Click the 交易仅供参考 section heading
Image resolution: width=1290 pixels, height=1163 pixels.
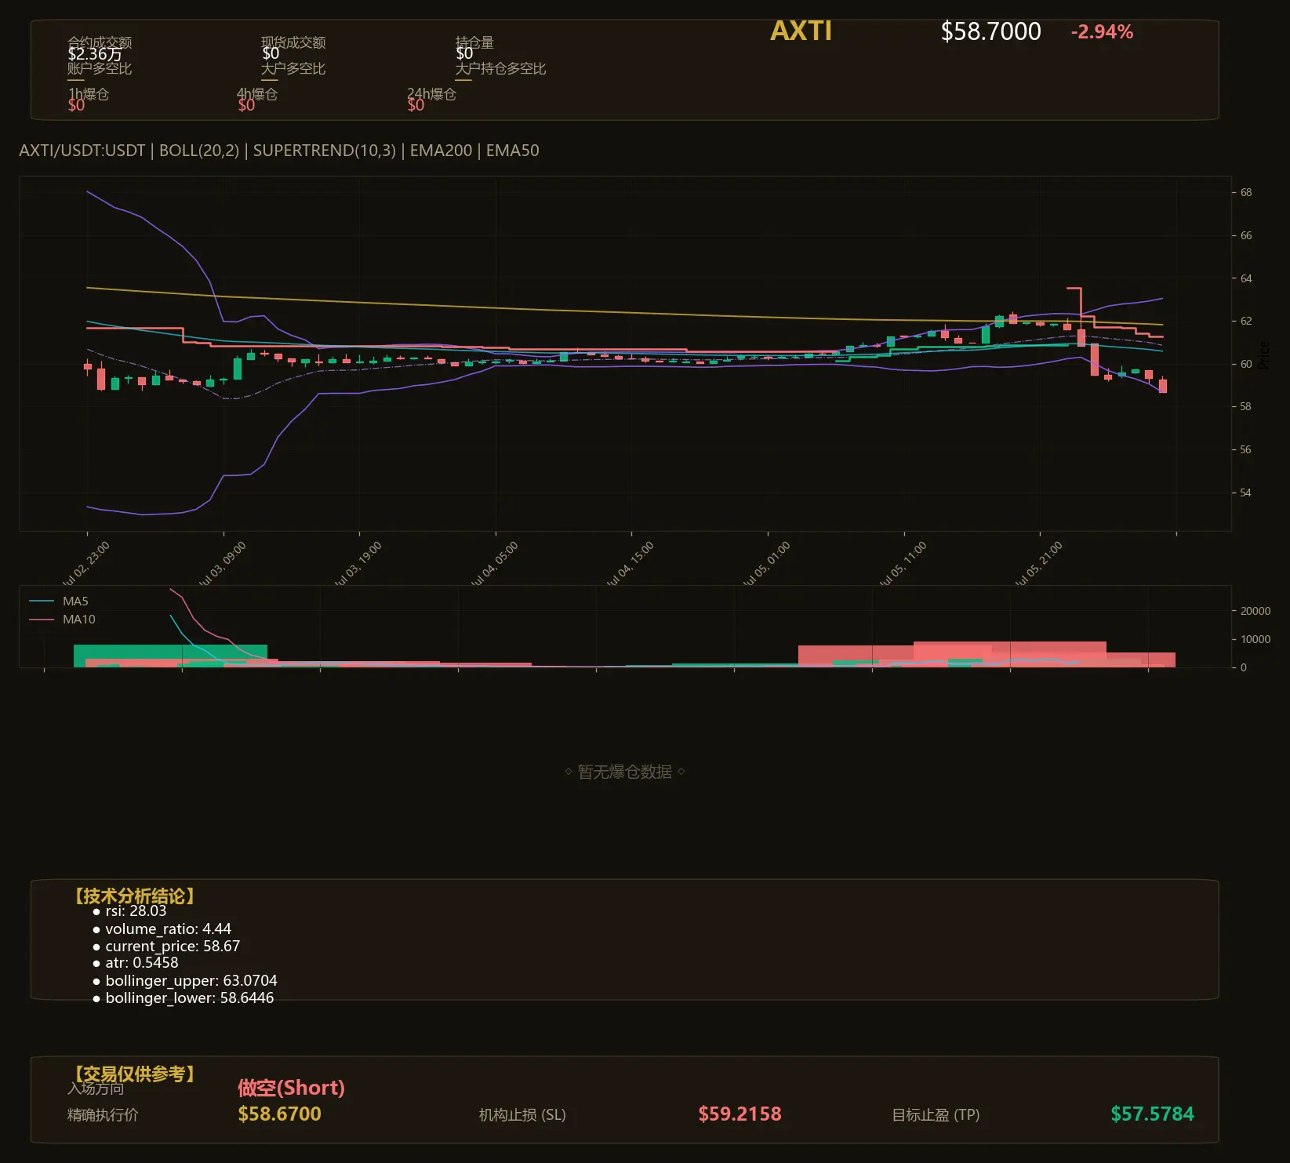pos(134,1074)
